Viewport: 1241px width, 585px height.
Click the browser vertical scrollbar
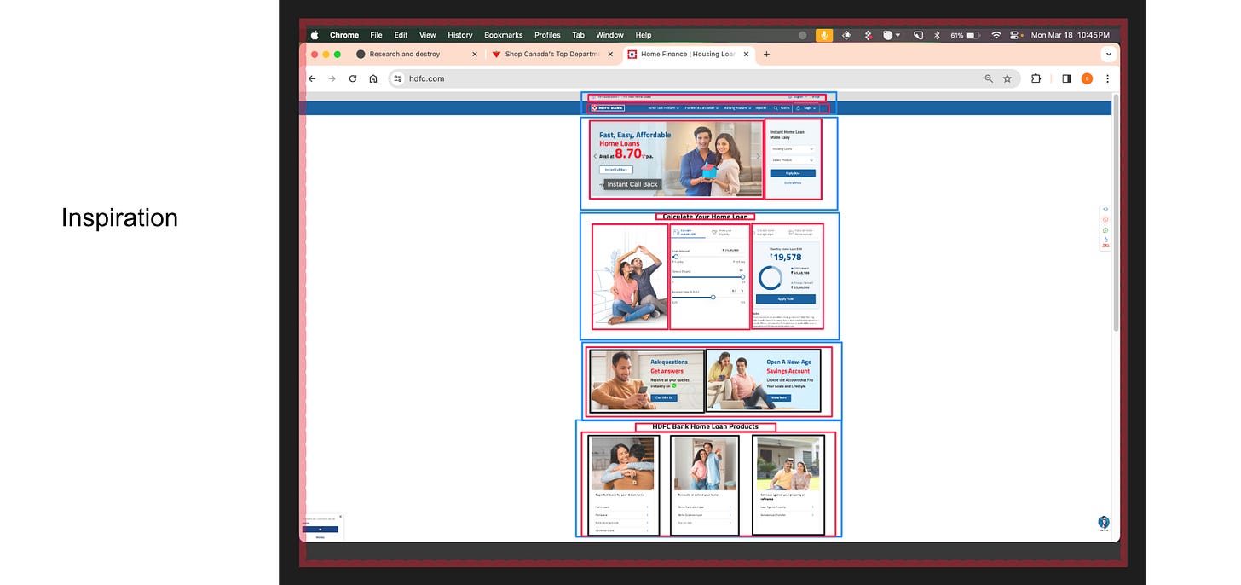coord(1116,213)
